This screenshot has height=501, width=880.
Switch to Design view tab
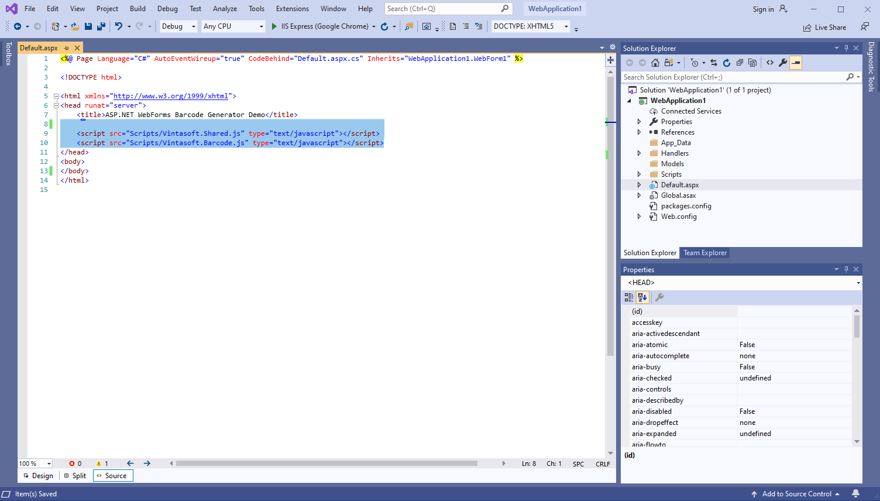pyautogui.click(x=38, y=476)
